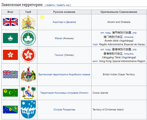Image resolution: width=147 pixels, height=120 pixels.
Task: Open the 'Акротири и Декелия' article link
Action: 64,22
